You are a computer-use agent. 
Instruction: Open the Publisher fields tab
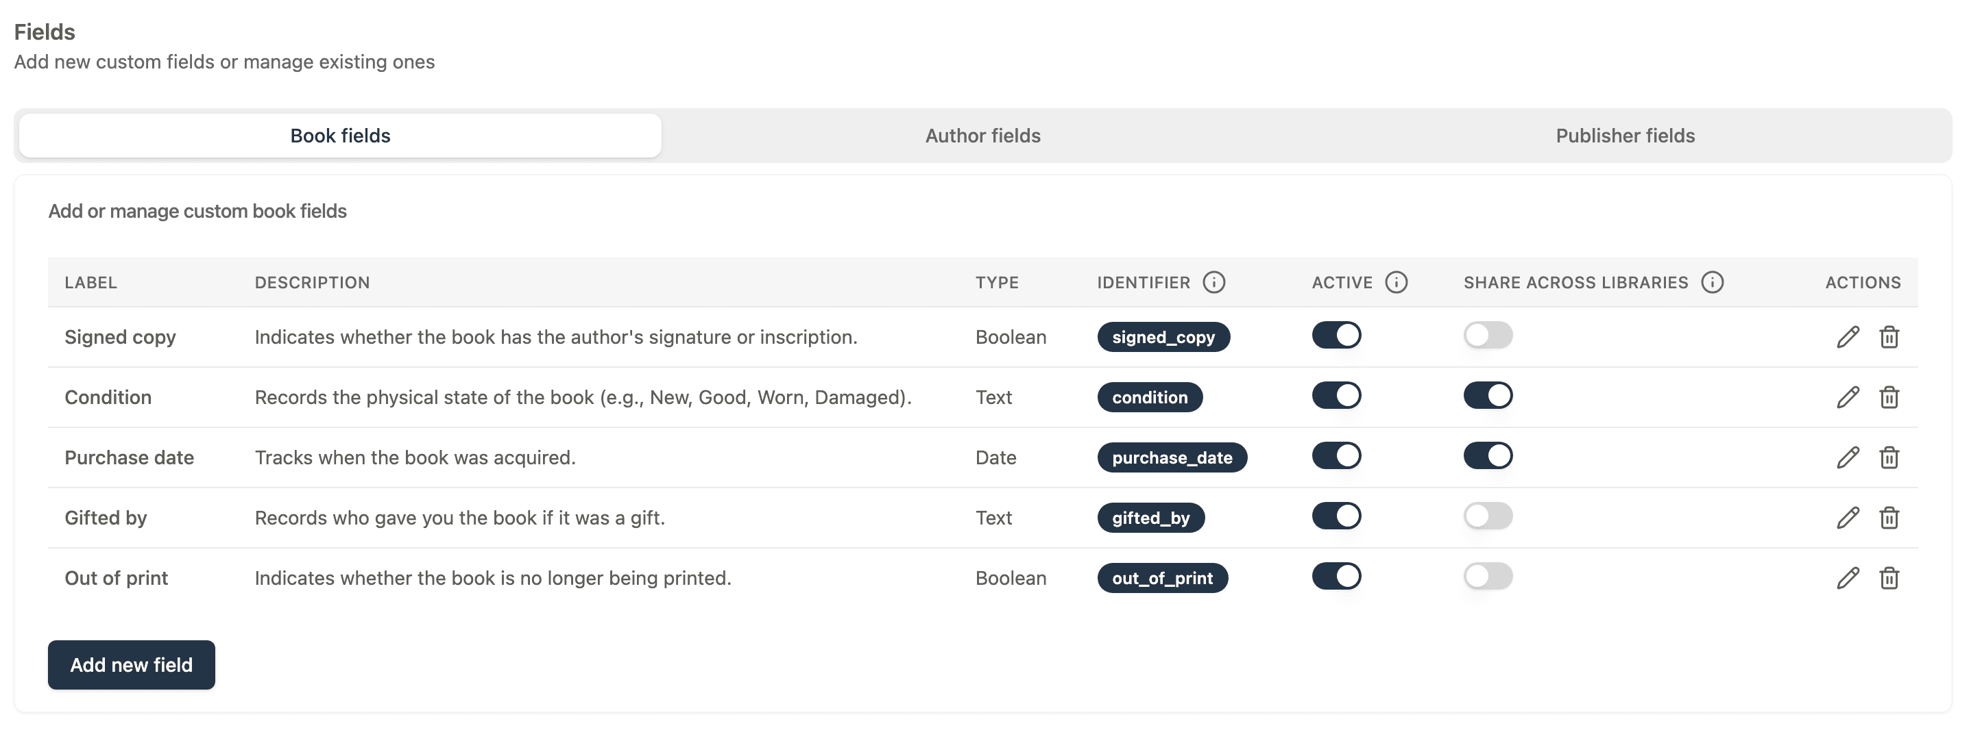(x=1624, y=135)
